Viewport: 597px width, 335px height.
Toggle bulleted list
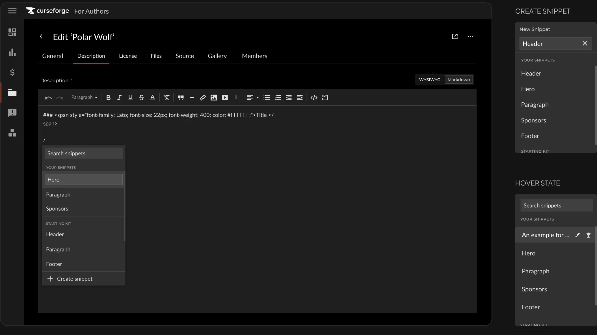(x=267, y=98)
